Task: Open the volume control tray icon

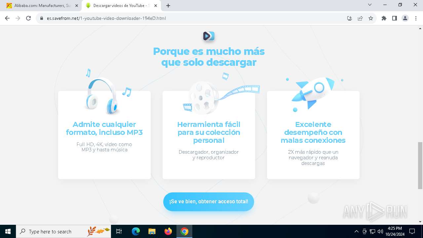Action: 380,231
